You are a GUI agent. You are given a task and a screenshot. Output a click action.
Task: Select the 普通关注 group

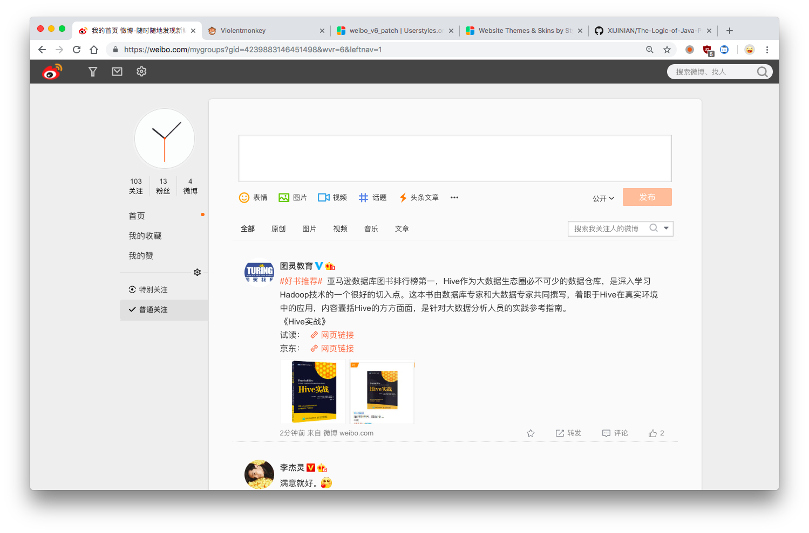[x=164, y=310]
